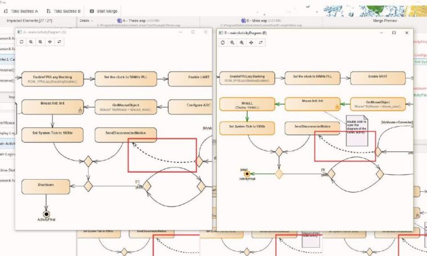Select the EnableFPULazyStacking node in window A
The width and height of the screenshot is (427, 256).
[52, 79]
